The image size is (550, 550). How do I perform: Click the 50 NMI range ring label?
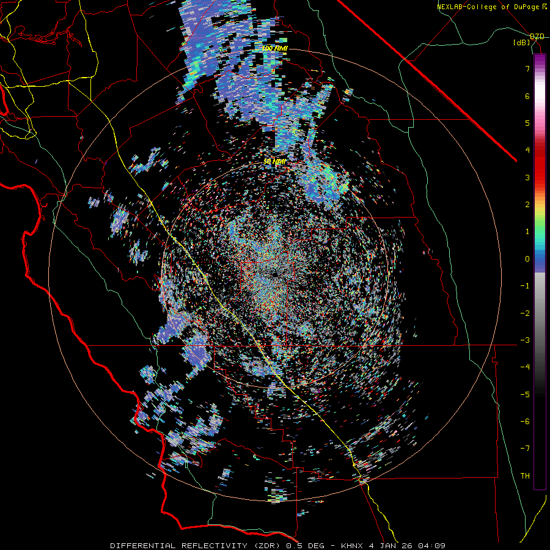pyautogui.click(x=274, y=162)
